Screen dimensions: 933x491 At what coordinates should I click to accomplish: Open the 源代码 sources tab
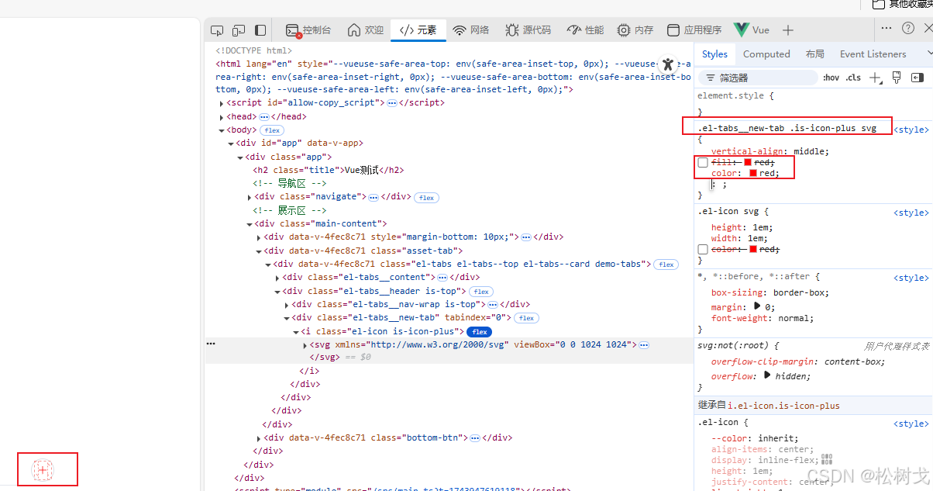528,30
